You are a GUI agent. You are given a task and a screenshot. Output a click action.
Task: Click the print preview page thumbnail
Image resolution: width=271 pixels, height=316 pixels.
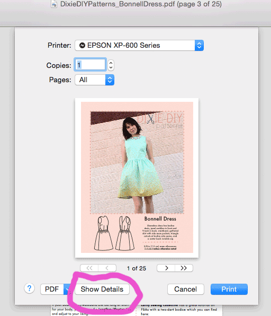tap(137, 178)
